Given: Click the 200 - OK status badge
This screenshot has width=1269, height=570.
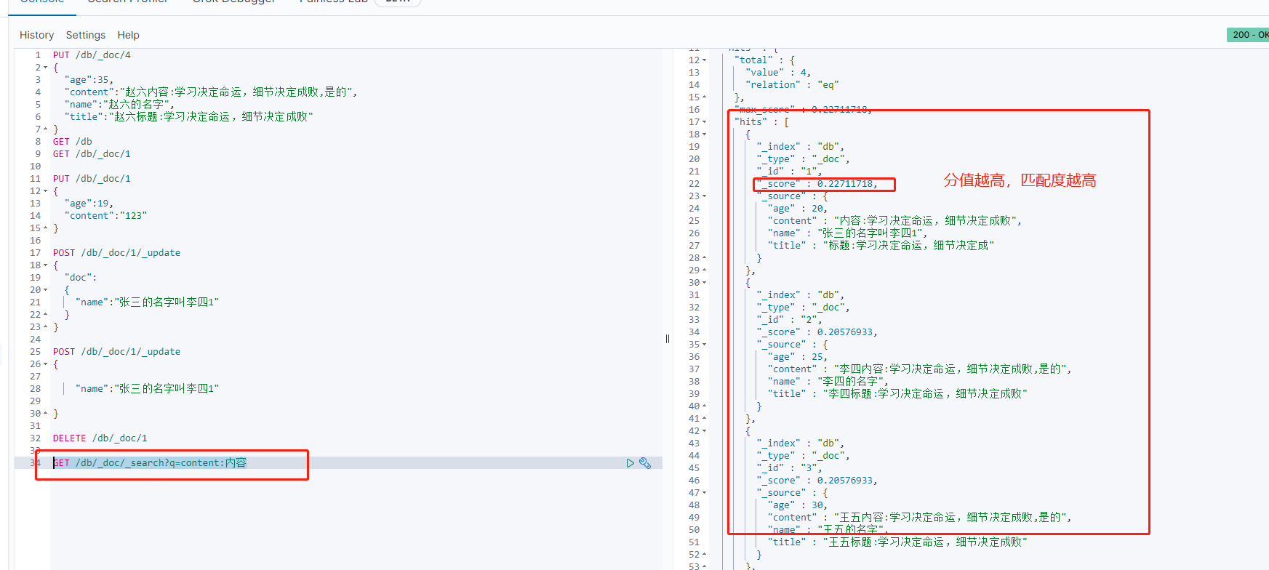Looking at the screenshot, I should (1248, 34).
